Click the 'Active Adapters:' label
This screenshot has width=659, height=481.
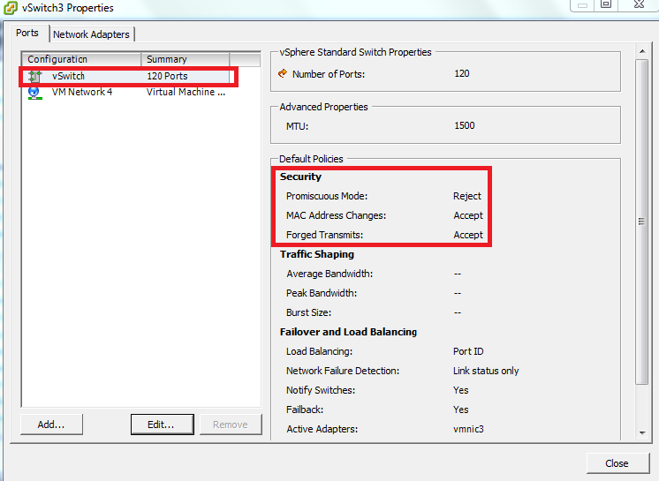322,429
